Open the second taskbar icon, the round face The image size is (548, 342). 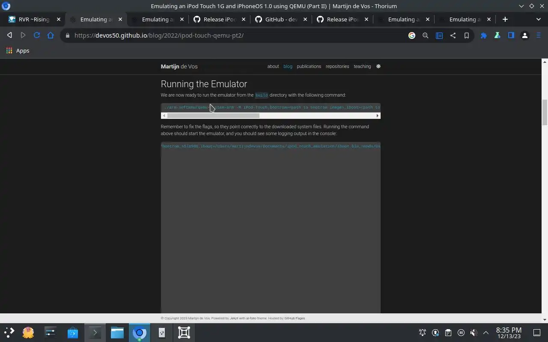point(28,332)
